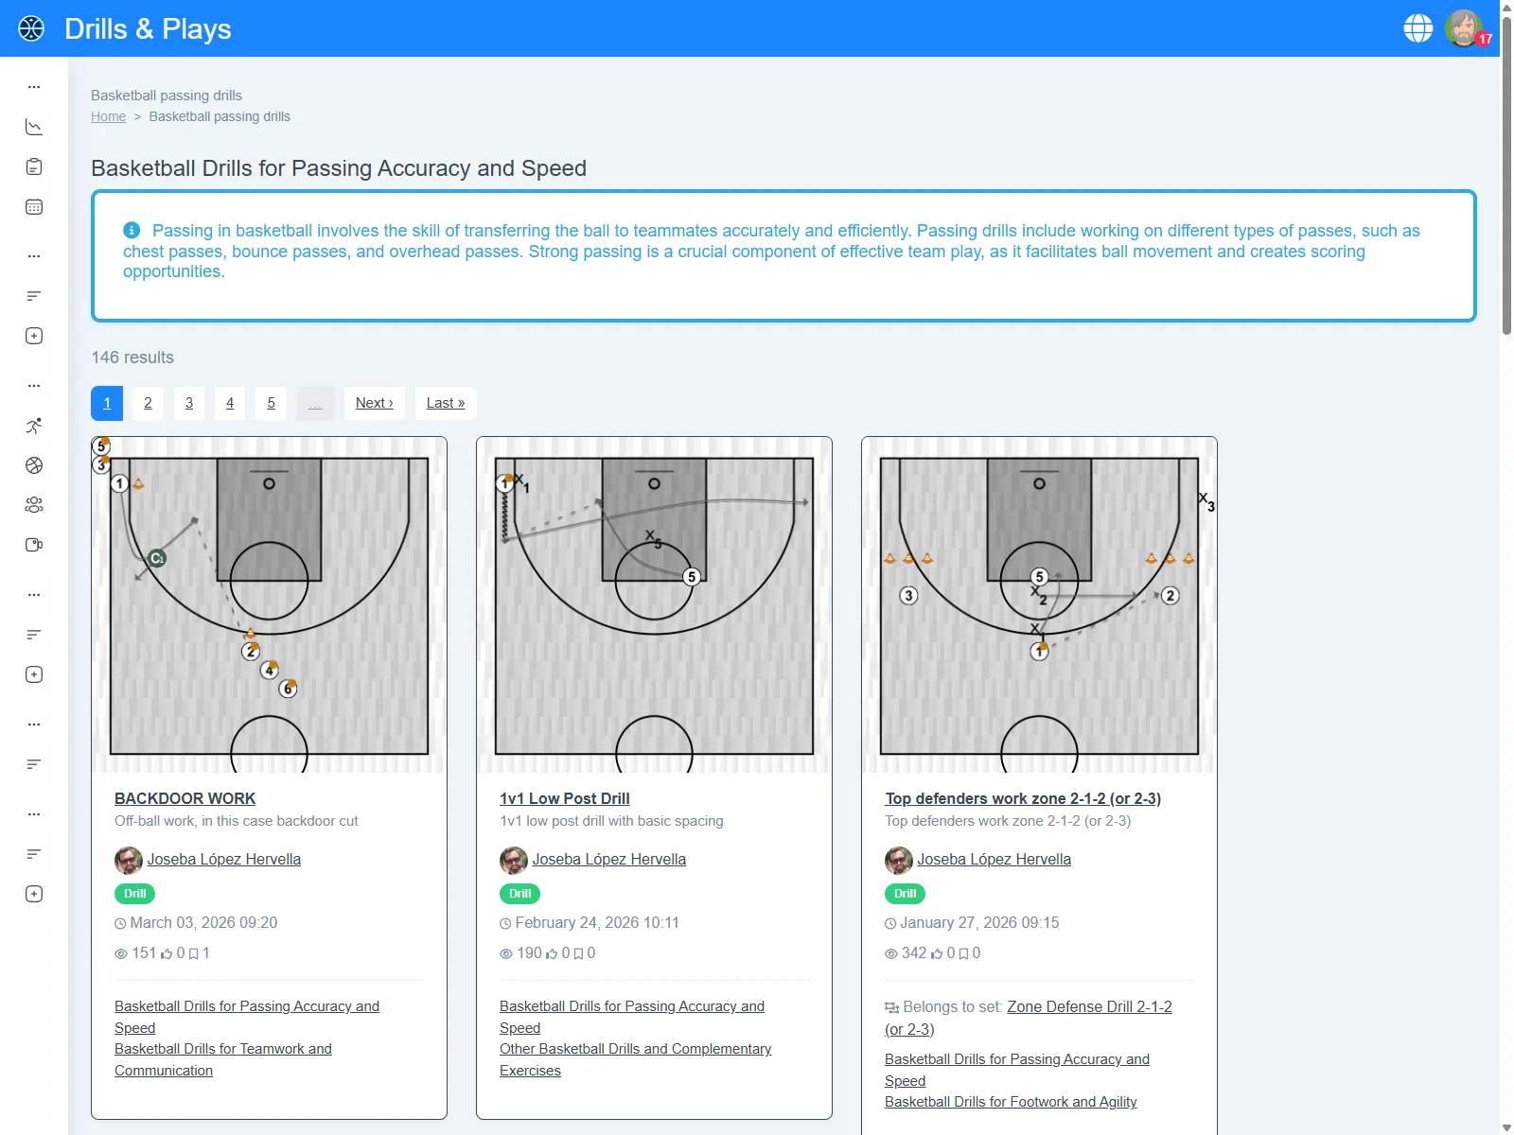This screenshot has height=1135, width=1514.
Task: Open the Zone Defense Drill 2-1-2 set link
Action: point(1088,1007)
